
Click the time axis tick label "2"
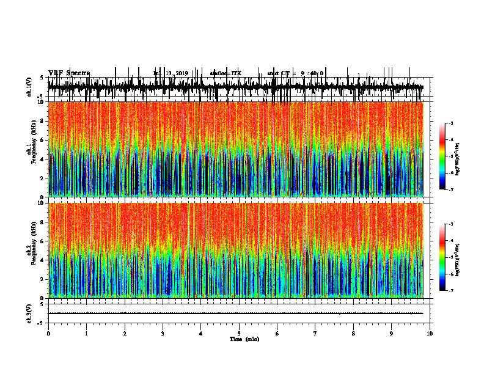coord(125,334)
